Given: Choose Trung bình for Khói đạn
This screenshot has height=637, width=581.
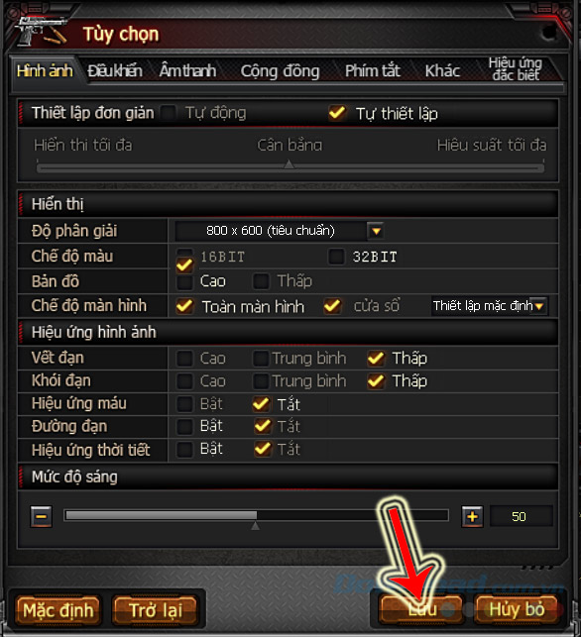Looking at the screenshot, I should [261, 381].
